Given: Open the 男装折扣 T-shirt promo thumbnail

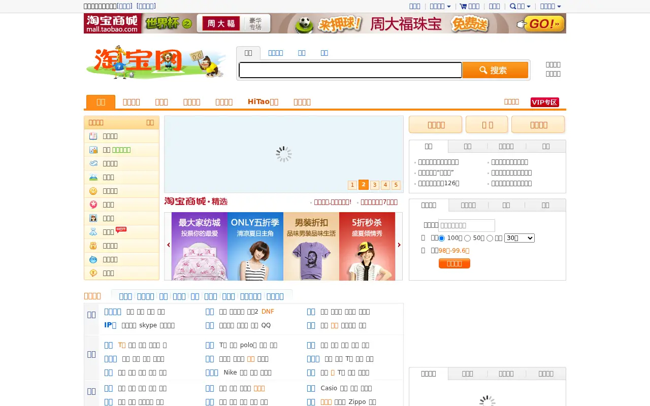Looking at the screenshot, I should point(311,246).
